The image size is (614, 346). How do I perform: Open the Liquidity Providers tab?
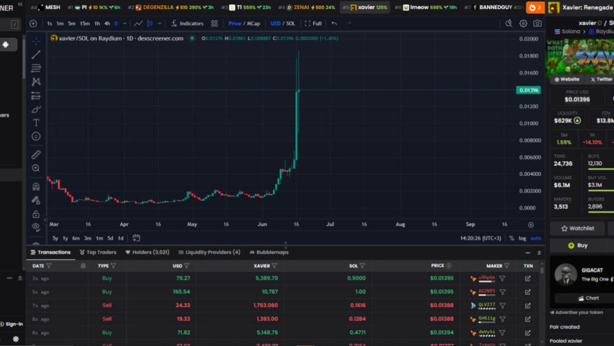pyautogui.click(x=209, y=252)
